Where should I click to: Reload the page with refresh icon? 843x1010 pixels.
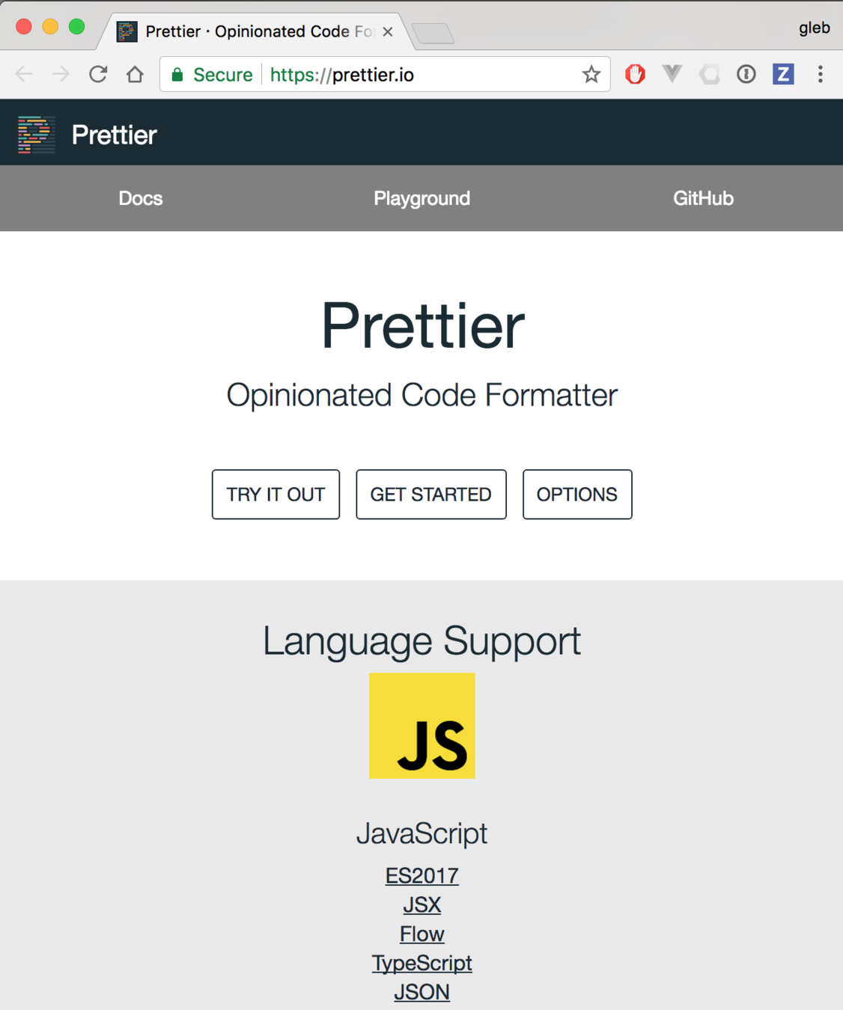click(98, 74)
